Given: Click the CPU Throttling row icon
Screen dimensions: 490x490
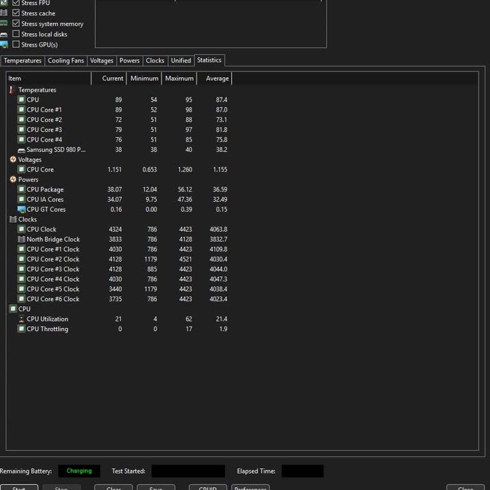Looking at the screenshot, I should click(21, 329).
